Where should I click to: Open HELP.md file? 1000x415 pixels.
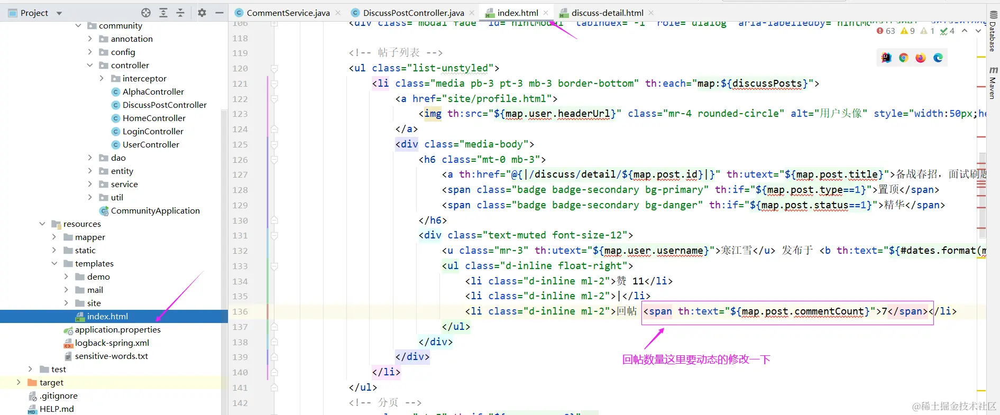51,409
